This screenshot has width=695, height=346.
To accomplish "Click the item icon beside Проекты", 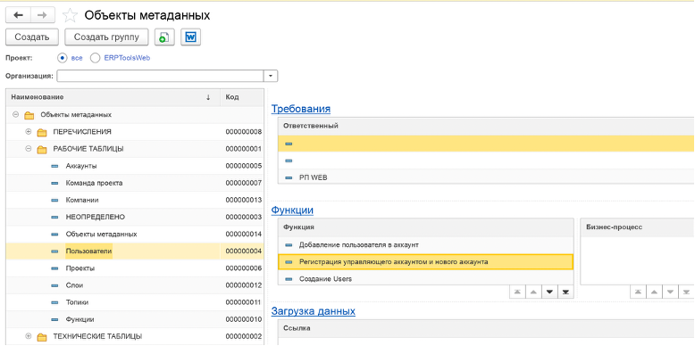I will coord(54,268).
